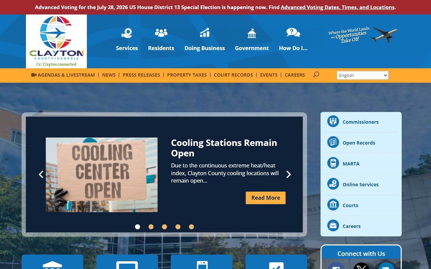Show previous slide with left arrow

[41, 174]
